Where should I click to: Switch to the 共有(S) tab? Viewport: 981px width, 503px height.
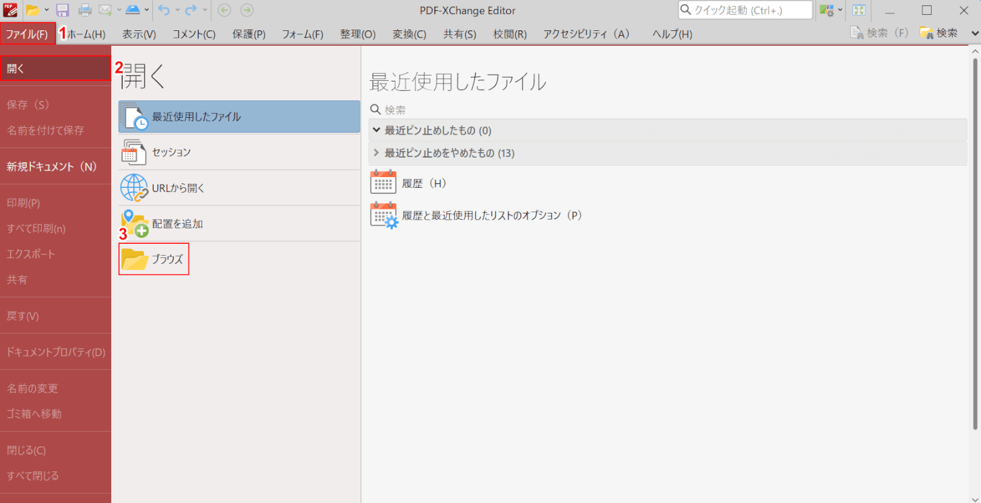pos(460,34)
